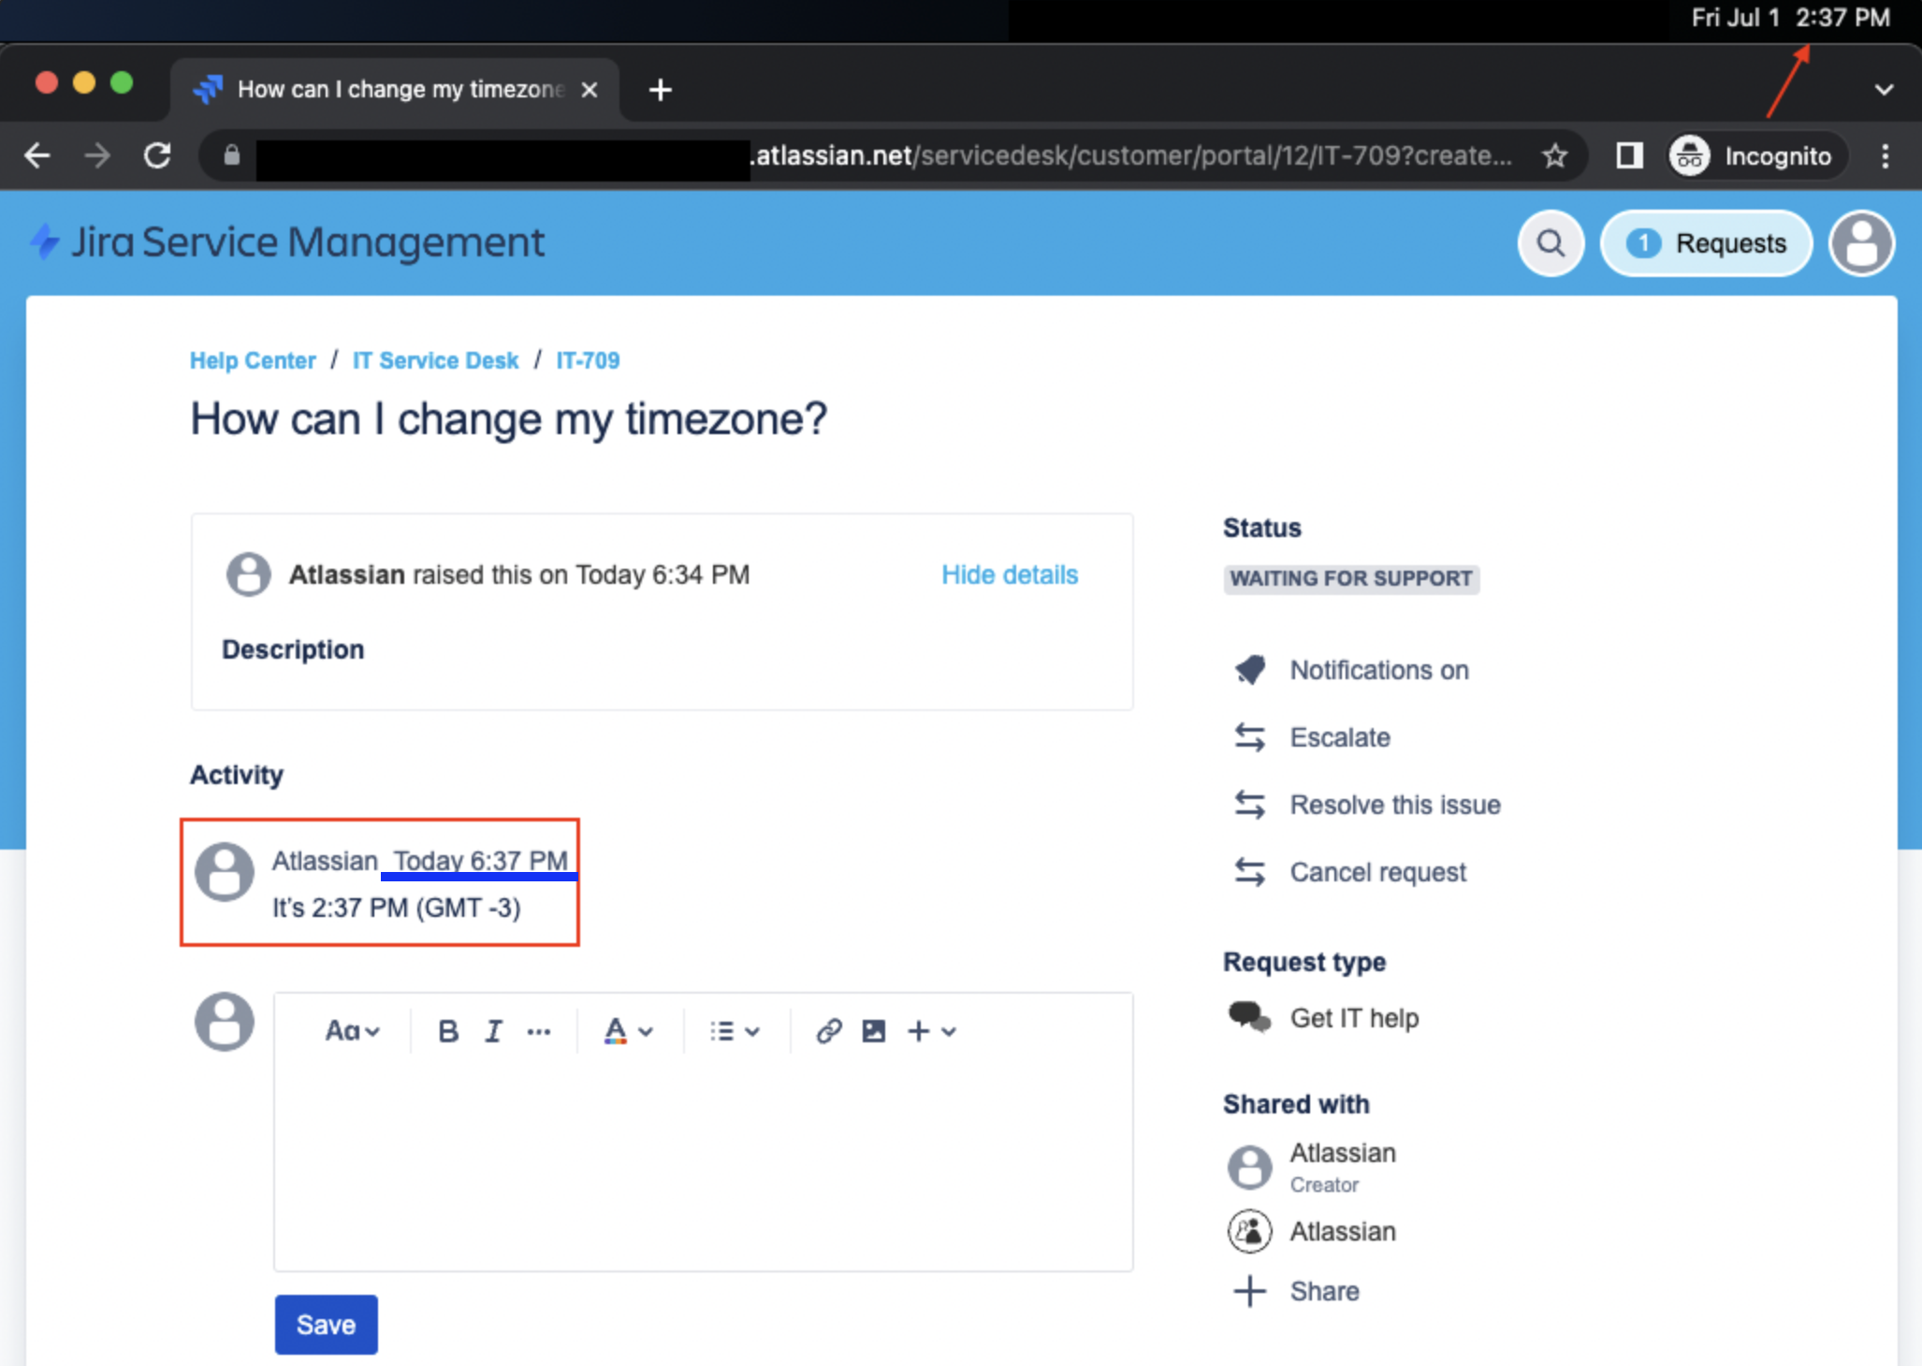Click the Italic formatting icon
The height and width of the screenshot is (1366, 1922).
(x=493, y=1031)
